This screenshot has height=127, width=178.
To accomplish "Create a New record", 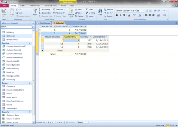I will coord(78,10).
